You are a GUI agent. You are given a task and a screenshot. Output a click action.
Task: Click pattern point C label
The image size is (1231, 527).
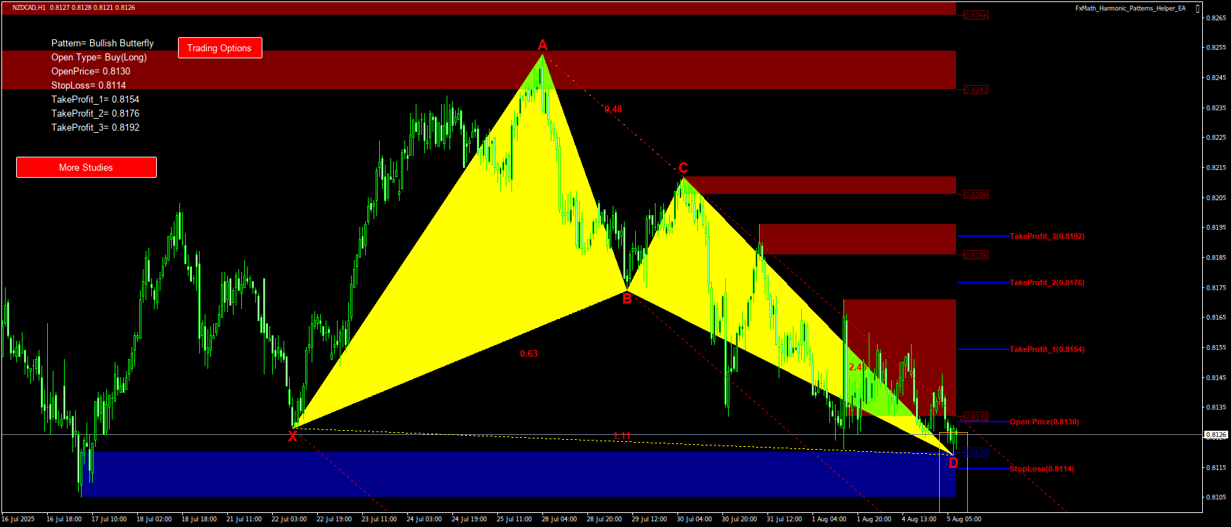(x=683, y=168)
